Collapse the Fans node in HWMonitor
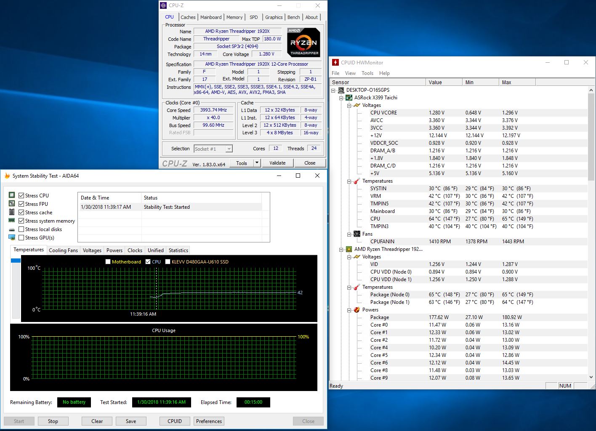This screenshot has width=596, height=431. pos(349,234)
